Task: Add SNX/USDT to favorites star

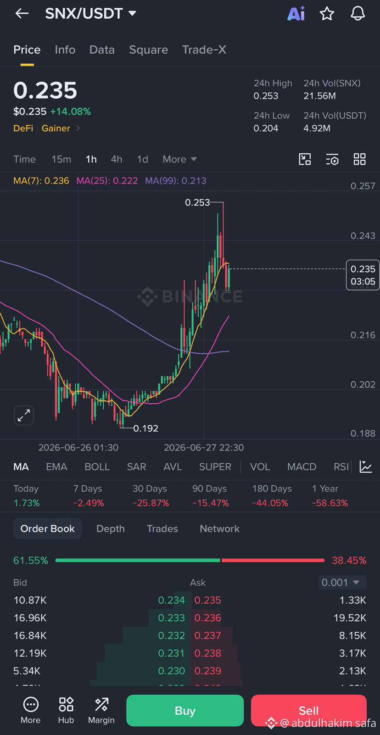Action: tap(327, 14)
